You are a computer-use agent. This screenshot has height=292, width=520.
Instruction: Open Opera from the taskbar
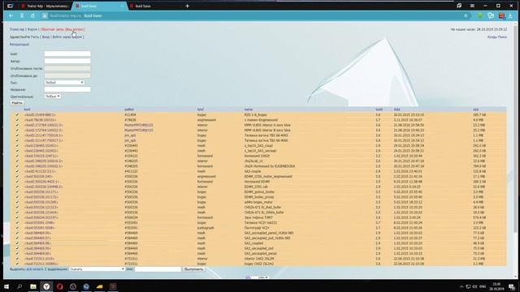click(x=59, y=286)
